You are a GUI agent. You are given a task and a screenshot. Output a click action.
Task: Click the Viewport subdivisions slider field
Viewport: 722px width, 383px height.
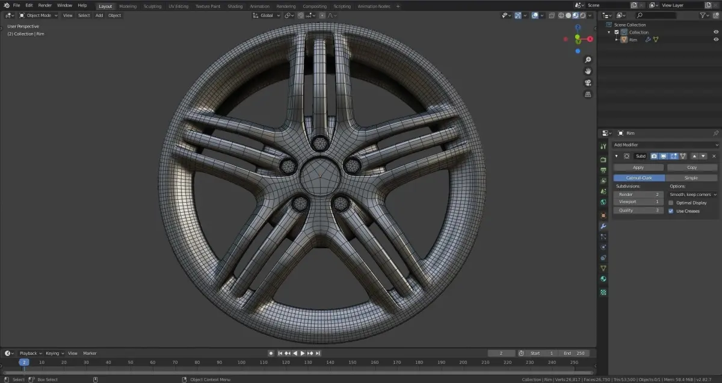(x=638, y=202)
